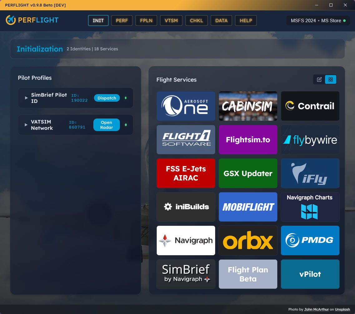
Task: Switch to edit mode with pencil icon
Action: [319, 79]
